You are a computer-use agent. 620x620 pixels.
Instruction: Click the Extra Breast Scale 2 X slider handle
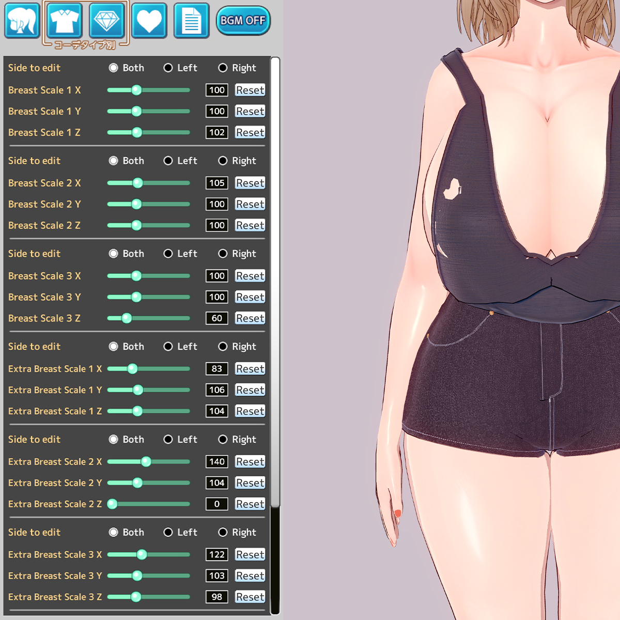coord(146,461)
